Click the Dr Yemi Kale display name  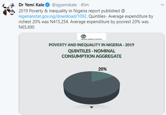coord(32,5)
